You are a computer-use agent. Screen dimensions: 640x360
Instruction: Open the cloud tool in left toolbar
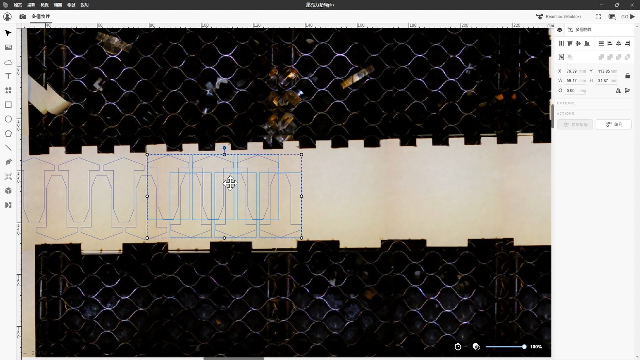pyautogui.click(x=8, y=62)
